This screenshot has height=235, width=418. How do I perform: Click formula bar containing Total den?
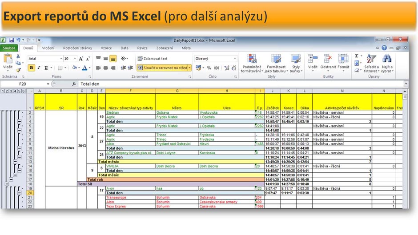click(x=241, y=84)
